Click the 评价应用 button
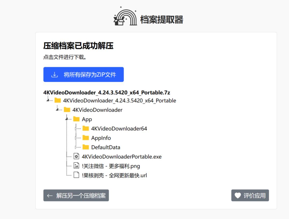Image resolution: width=289 pixels, height=219 pixels. (x=250, y=195)
